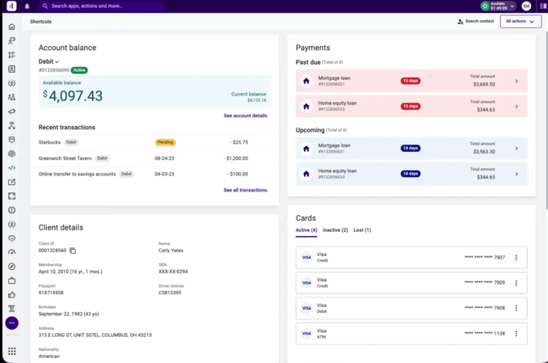548x363 pixels.
Task: Click the Search contact button
Action: pyautogui.click(x=475, y=21)
